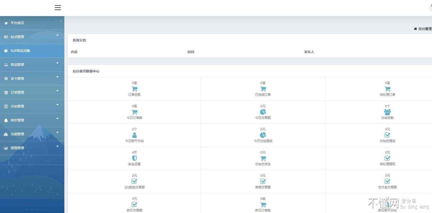Click the 支付宝交易额 label

point(387,187)
